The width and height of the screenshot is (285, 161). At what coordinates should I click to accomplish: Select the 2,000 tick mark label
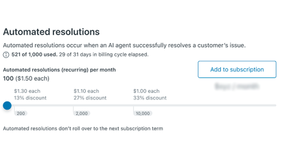click(82, 114)
